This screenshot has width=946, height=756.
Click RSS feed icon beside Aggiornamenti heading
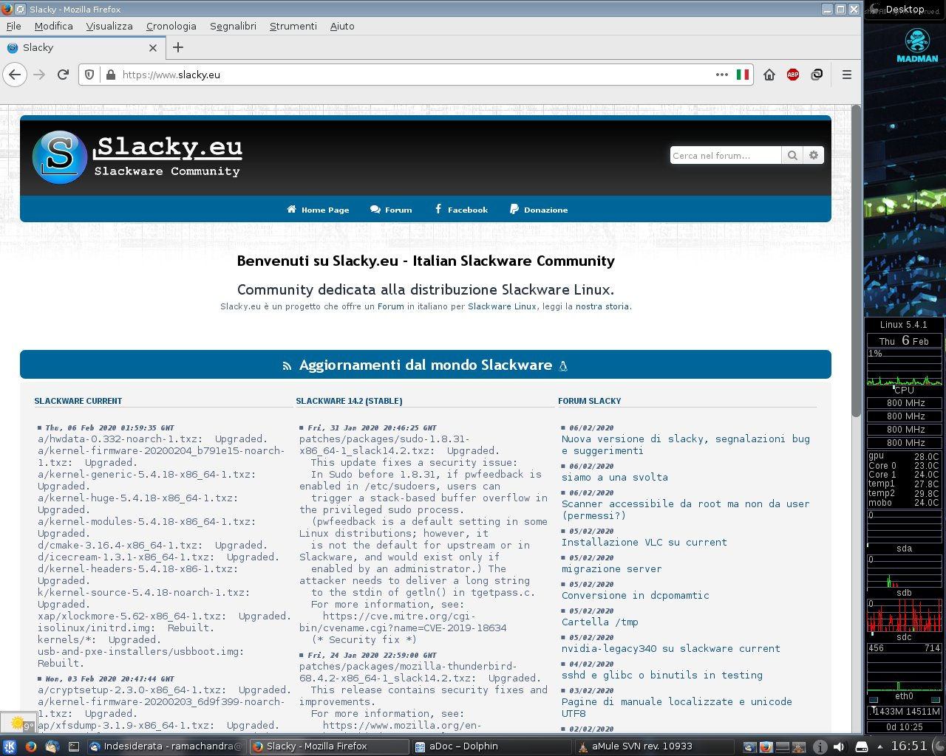pyautogui.click(x=287, y=365)
